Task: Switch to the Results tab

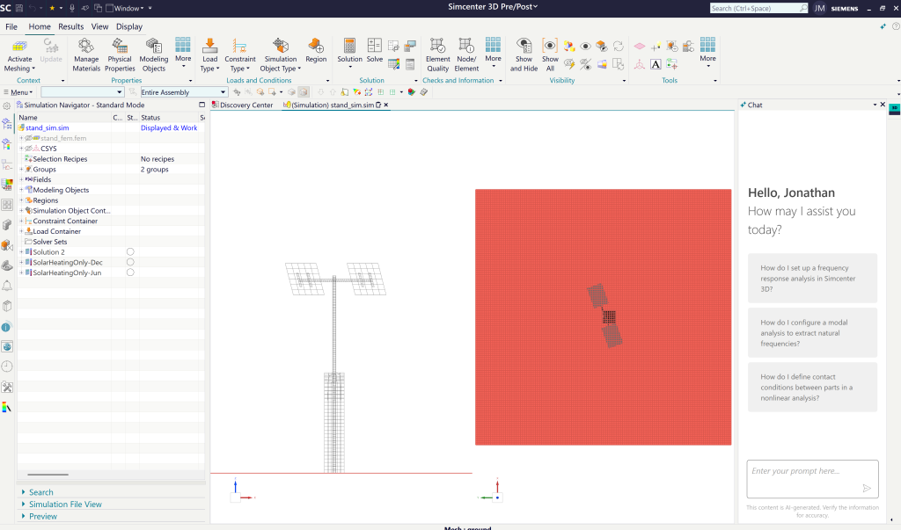Action: 70,26
